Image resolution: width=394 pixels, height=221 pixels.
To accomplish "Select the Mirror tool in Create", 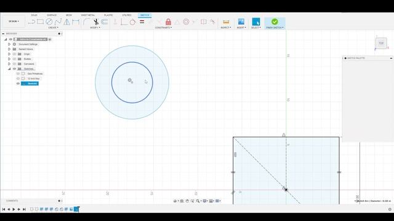I will 67,22.
